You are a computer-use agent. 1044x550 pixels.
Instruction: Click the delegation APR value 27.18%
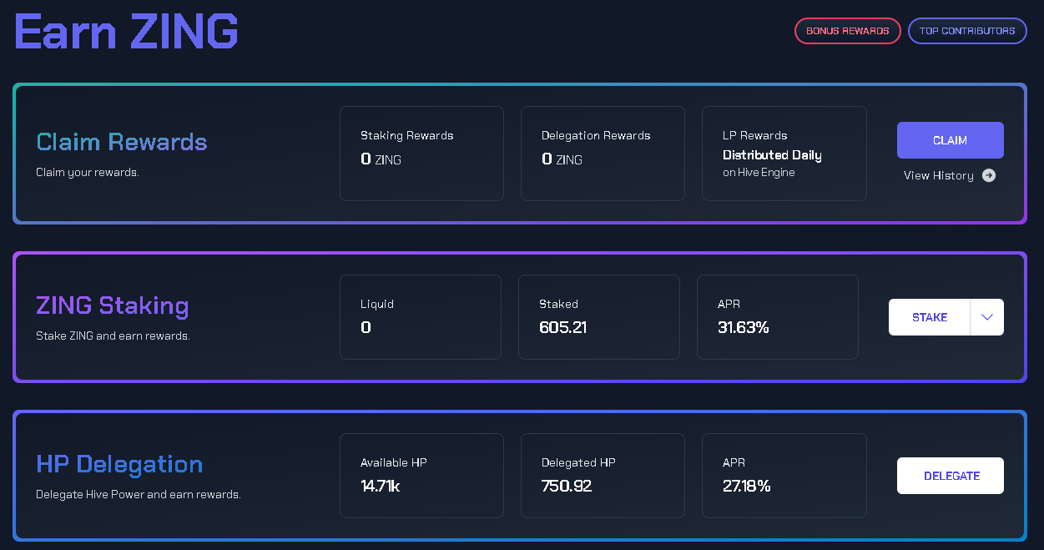[x=746, y=486]
